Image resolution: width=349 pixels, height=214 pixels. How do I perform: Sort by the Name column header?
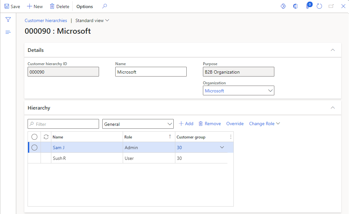(x=87, y=137)
